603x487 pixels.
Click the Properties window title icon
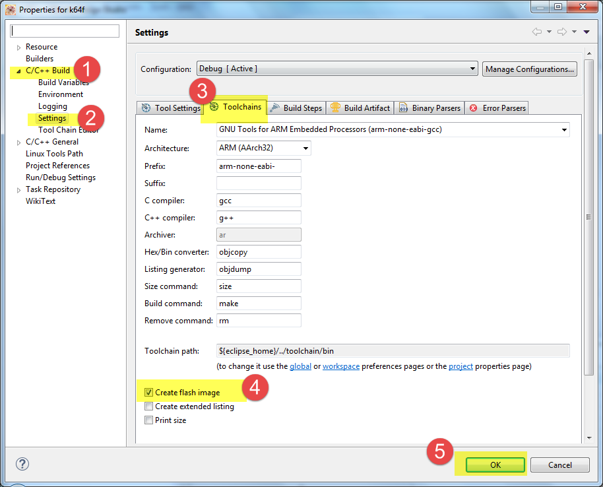pyautogui.click(x=11, y=10)
